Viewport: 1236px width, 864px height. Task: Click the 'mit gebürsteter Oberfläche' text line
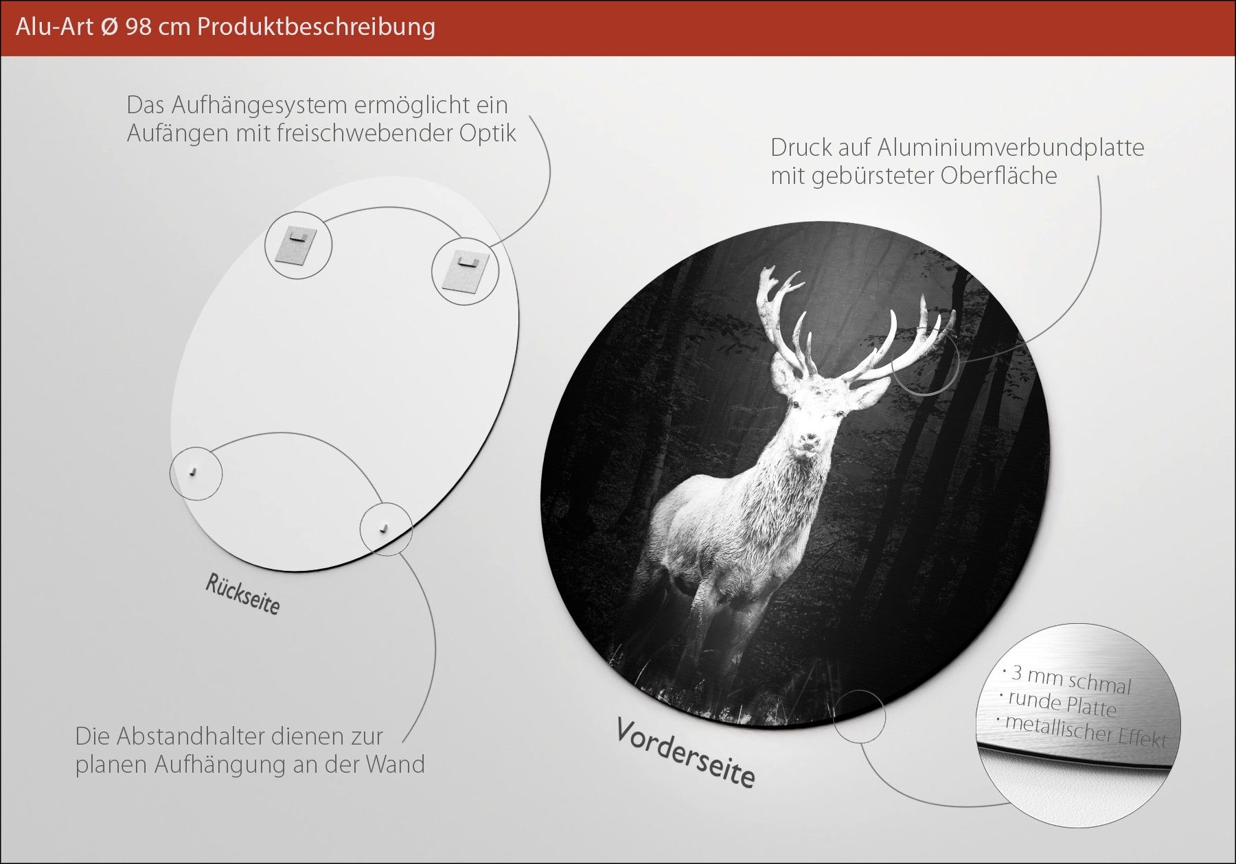[x=913, y=176]
